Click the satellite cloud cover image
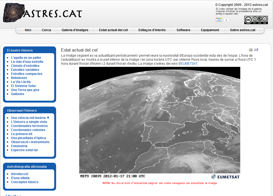Screen dimensions: 273x196 pos(159,119)
